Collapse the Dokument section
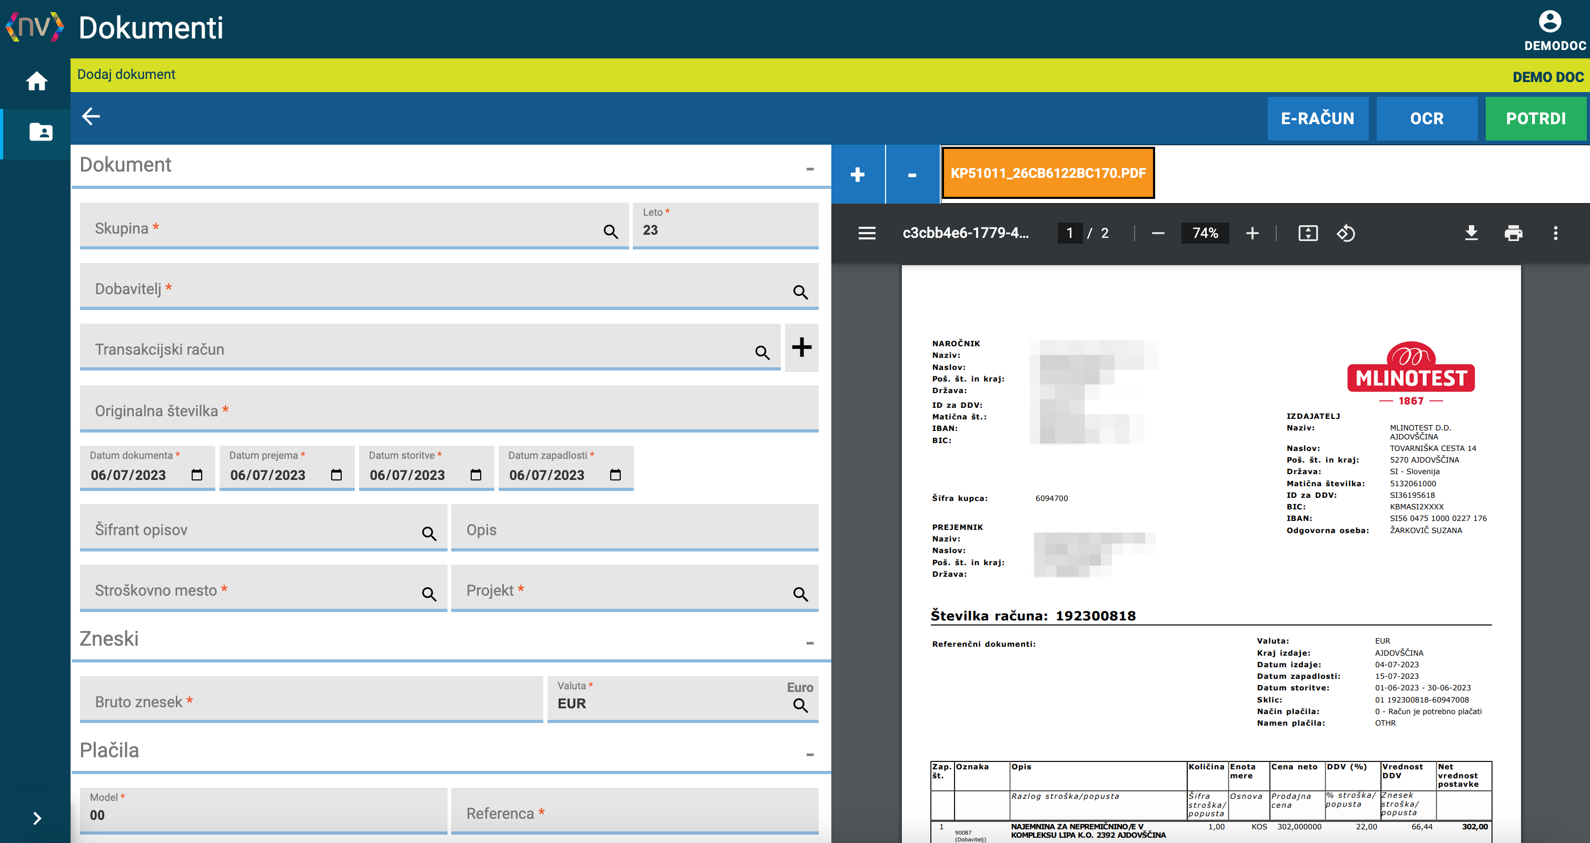The image size is (1590, 843). pyautogui.click(x=810, y=168)
